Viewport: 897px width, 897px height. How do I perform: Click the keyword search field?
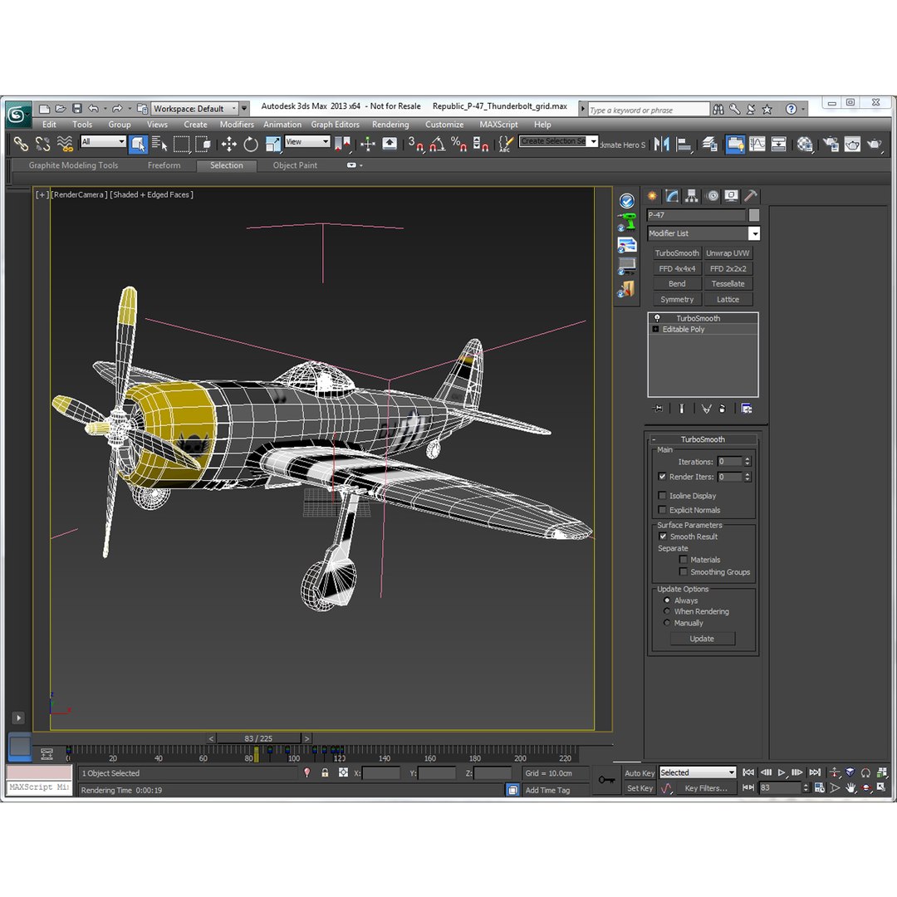[x=649, y=110]
